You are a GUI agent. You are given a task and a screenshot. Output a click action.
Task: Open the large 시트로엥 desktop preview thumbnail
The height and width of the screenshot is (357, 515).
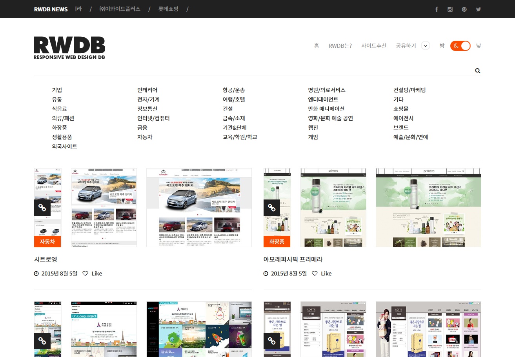199,208
